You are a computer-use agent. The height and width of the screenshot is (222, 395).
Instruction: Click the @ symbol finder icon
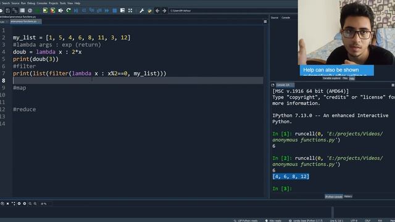tap(30, 10)
